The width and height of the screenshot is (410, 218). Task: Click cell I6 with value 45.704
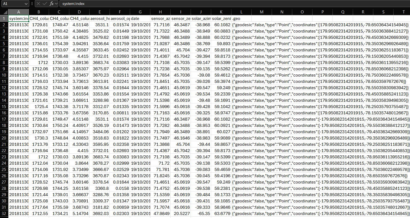click(180, 50)
